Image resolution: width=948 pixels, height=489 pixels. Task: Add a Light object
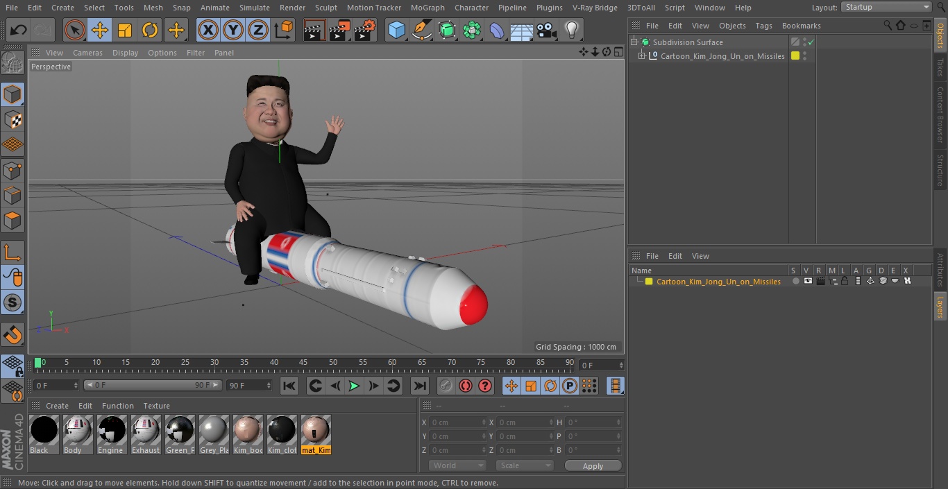tap(571, 30)
